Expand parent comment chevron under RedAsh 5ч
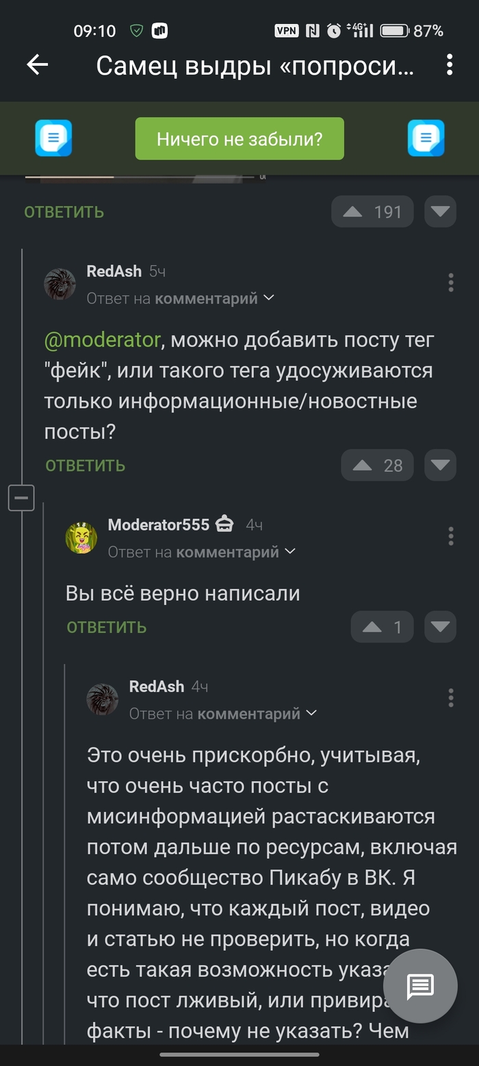Viewport: 479px width, 1066px height. [269, 298]
